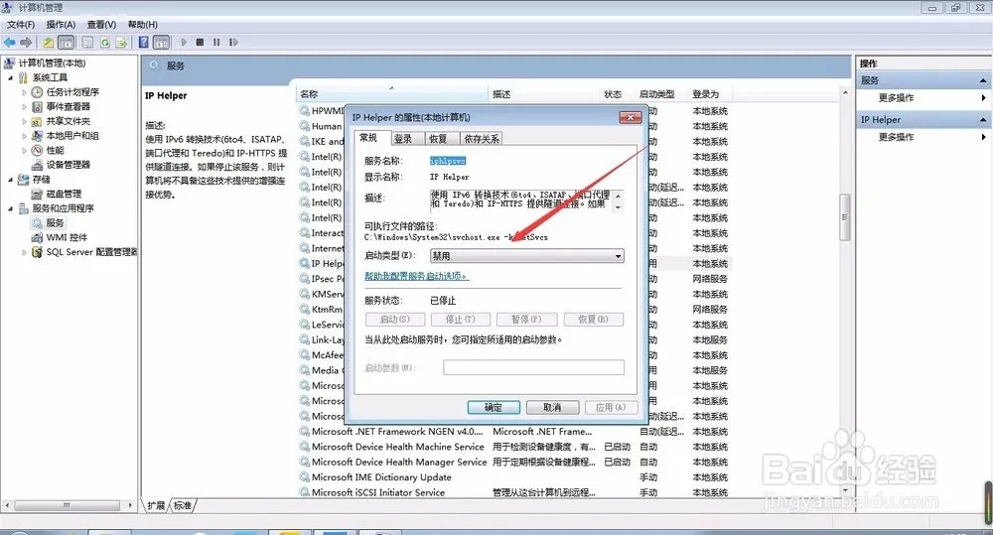Expand SQL Server 配置管理器 node
Image resolution: width=993 pixels, height=535 pixels.
[24, 252]
